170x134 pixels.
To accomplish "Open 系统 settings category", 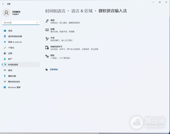I will (x=21, y=31).
